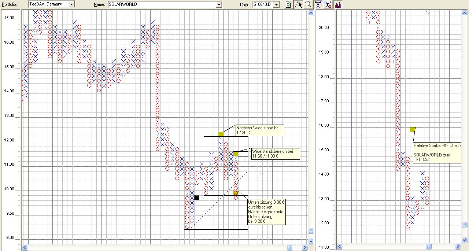Expand the Name dropdown for SOLARWORLD
469x251 pixels.
219,4
